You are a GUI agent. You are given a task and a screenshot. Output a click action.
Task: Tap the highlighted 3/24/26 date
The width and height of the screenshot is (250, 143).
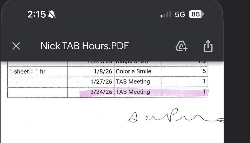(101, 92)
